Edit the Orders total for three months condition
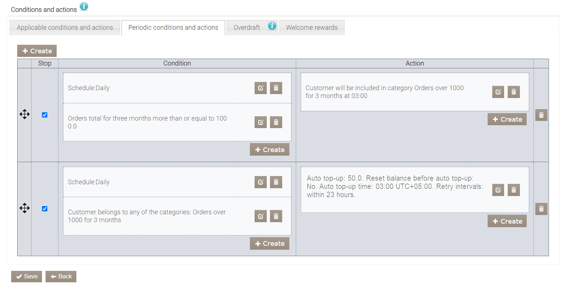 tap(260, 122)
